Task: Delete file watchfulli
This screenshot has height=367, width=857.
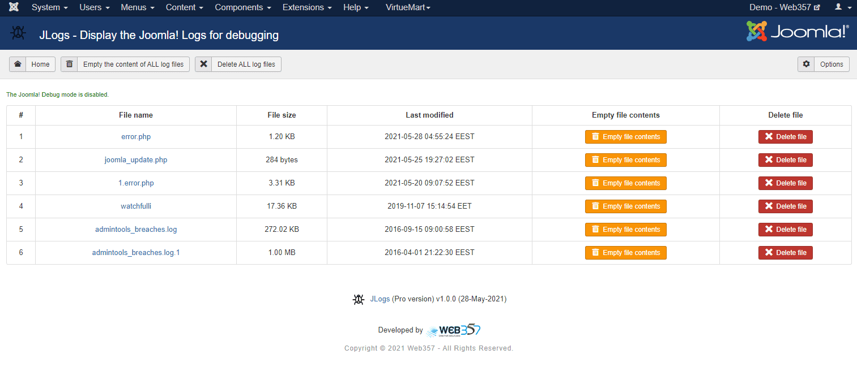Action: click(x=786, y=206)
